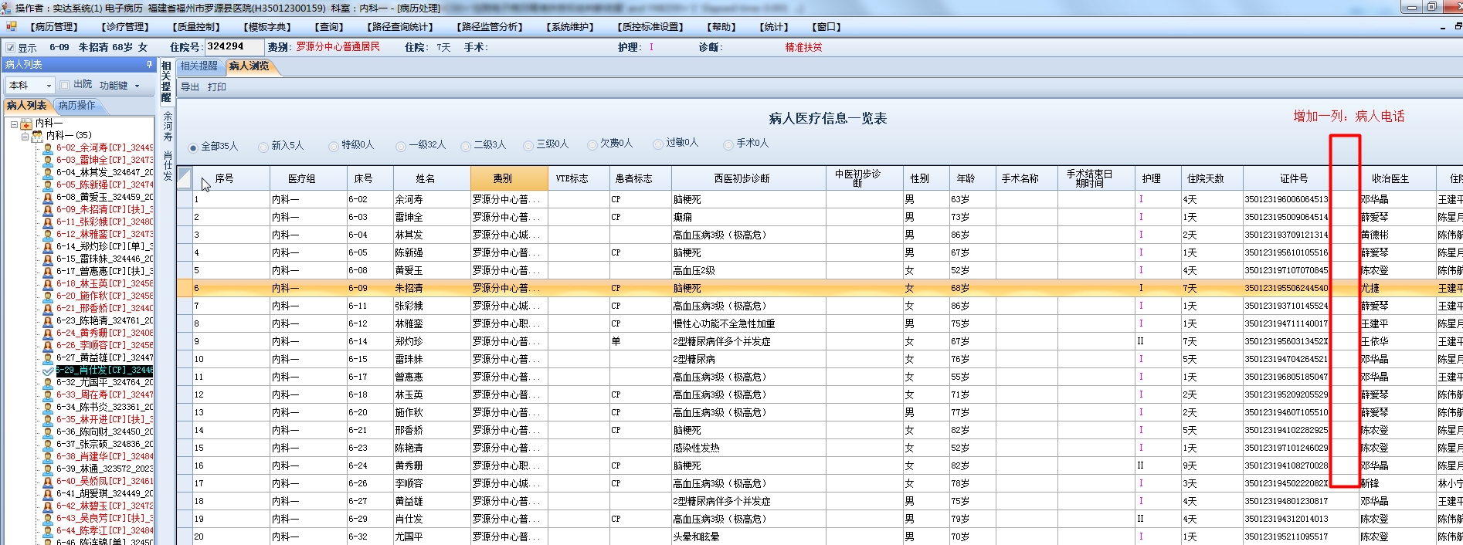
Task: Switch to horizontal 相关提醒 tab
Action: tap(199, 66)
